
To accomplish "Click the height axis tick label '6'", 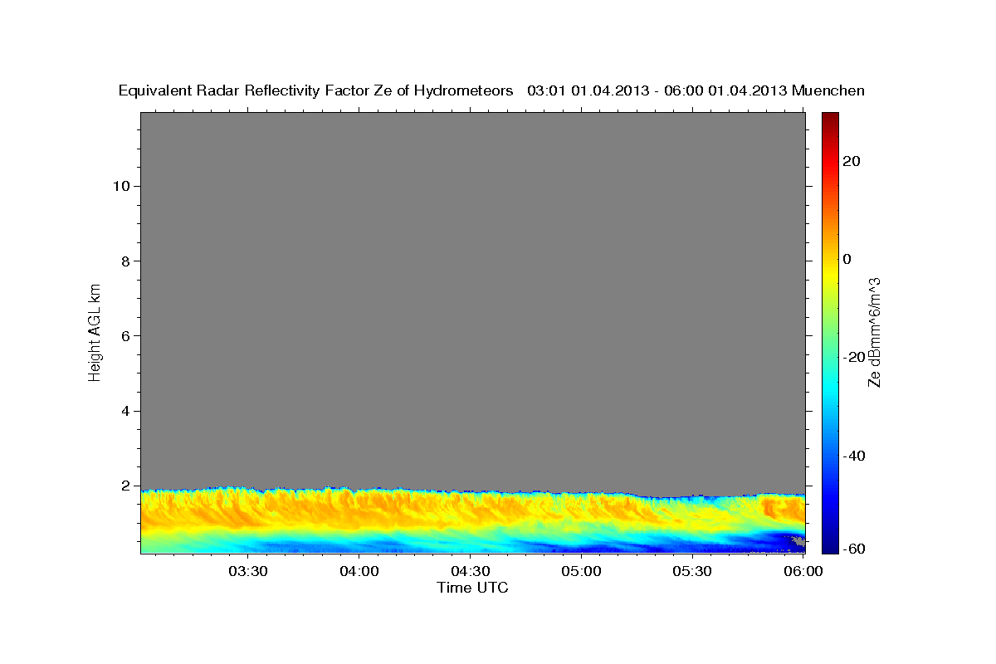I will point(124,336).
